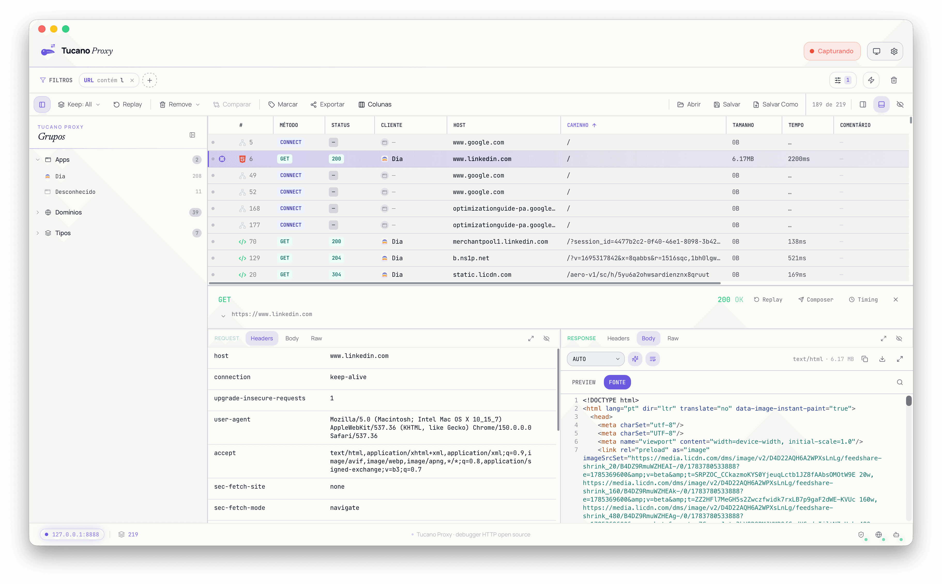Viewport: 942px width, 584px height.
Task: Select the FONTE view mode
Action: click(617, 382)
